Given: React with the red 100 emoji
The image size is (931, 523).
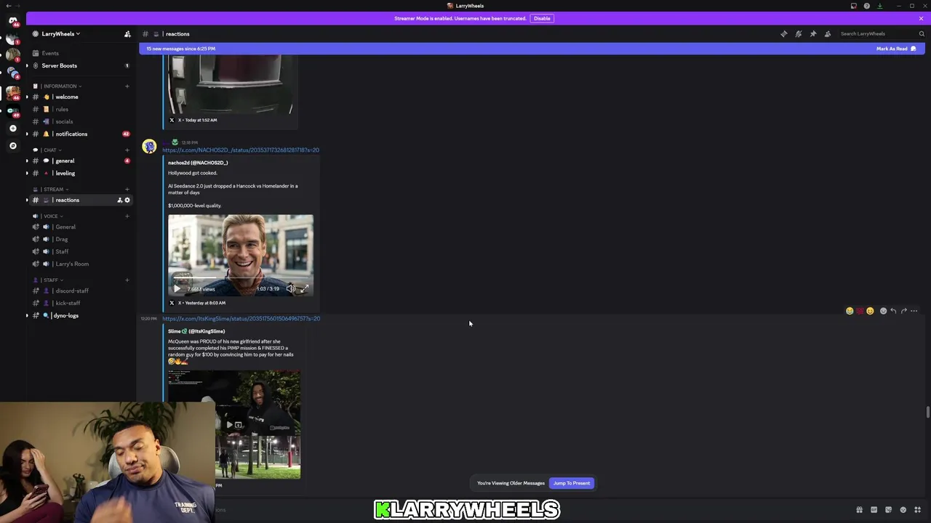Looking at the screenshot, I should (860, 311).
